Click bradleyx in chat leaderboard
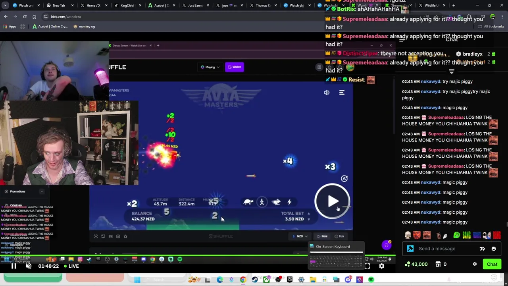The width and height of the screenshot is (508, 286). pos(472,54)
